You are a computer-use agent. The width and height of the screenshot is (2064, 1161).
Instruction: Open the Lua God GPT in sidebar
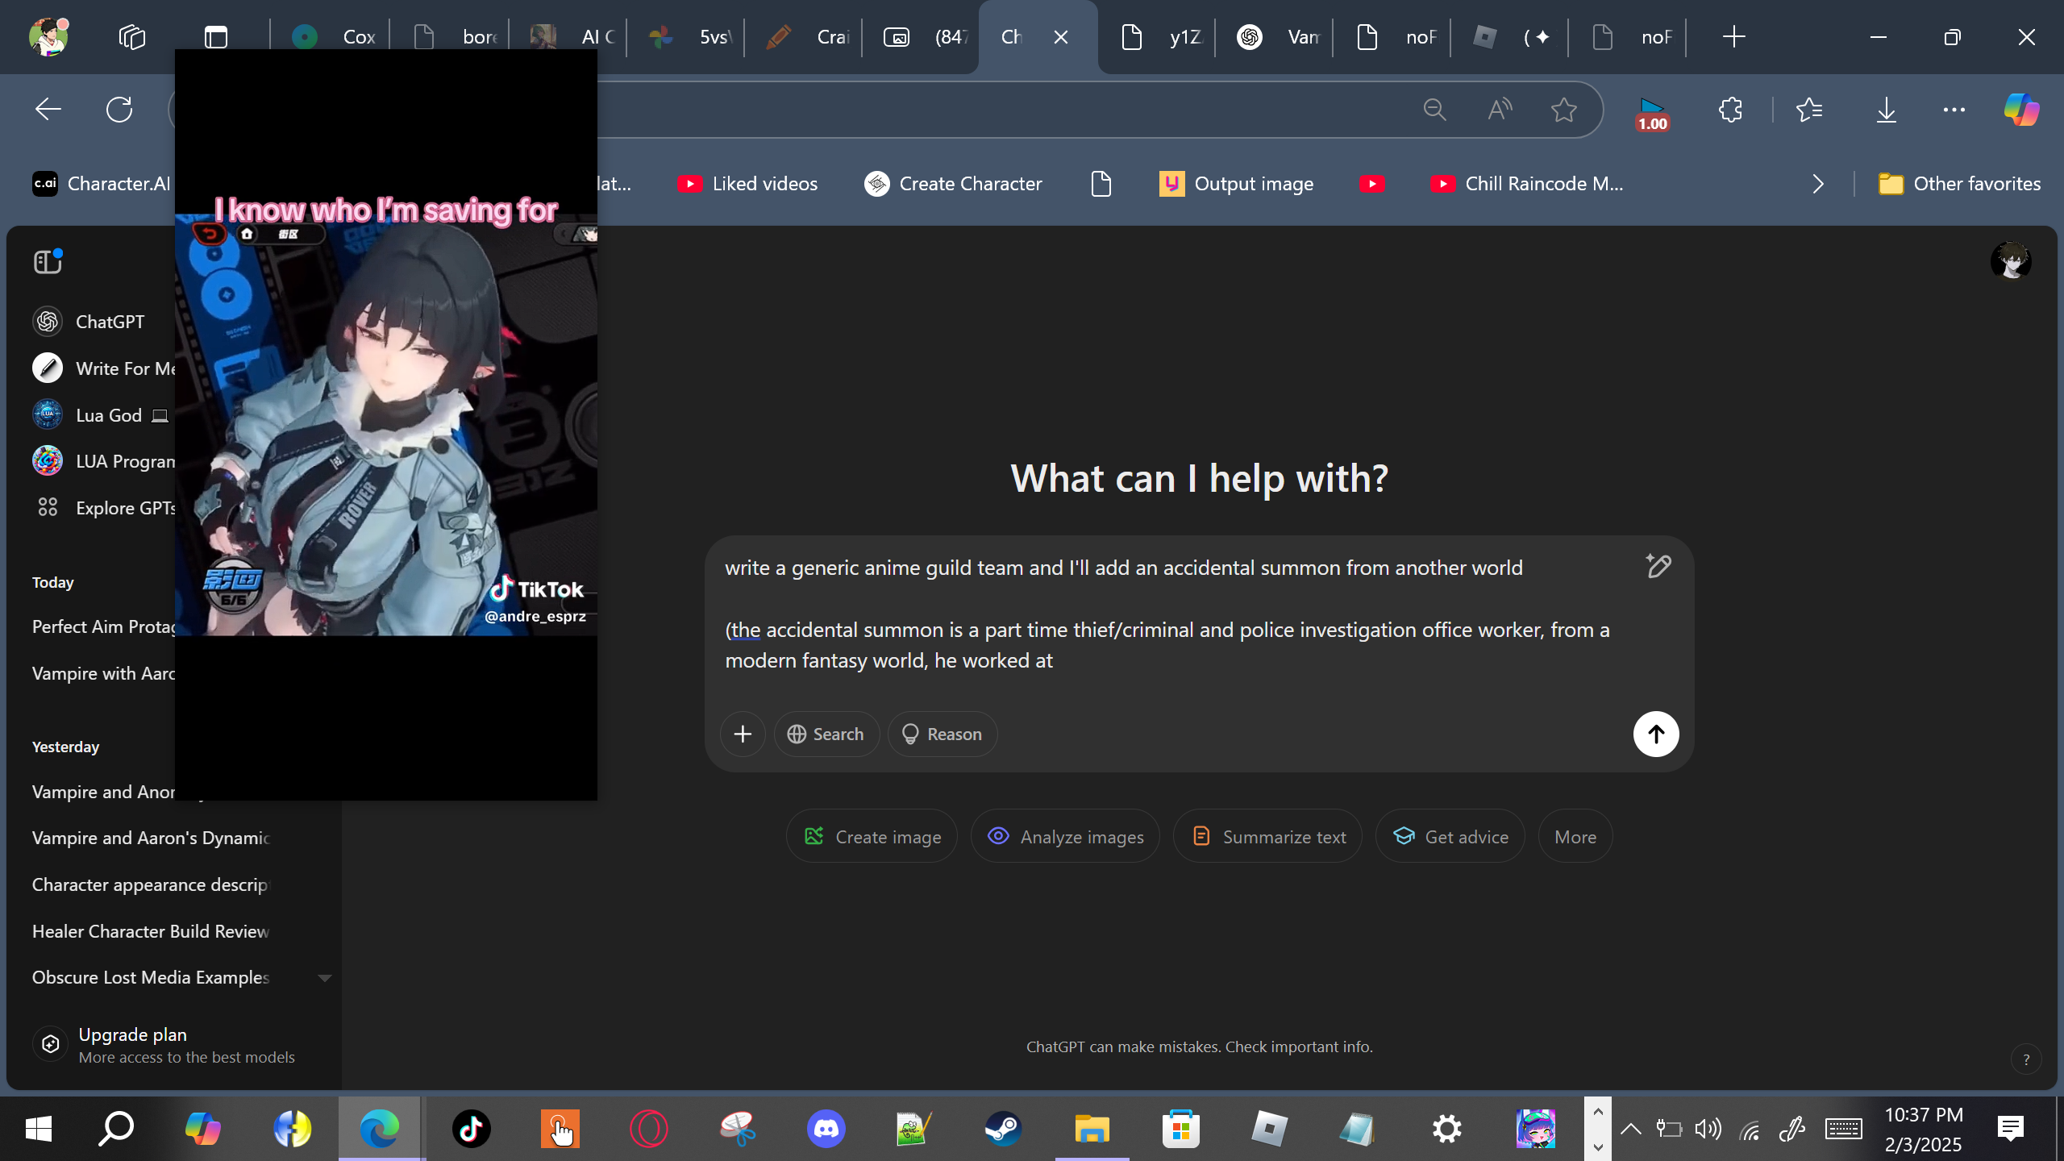(x=102, y=415)
